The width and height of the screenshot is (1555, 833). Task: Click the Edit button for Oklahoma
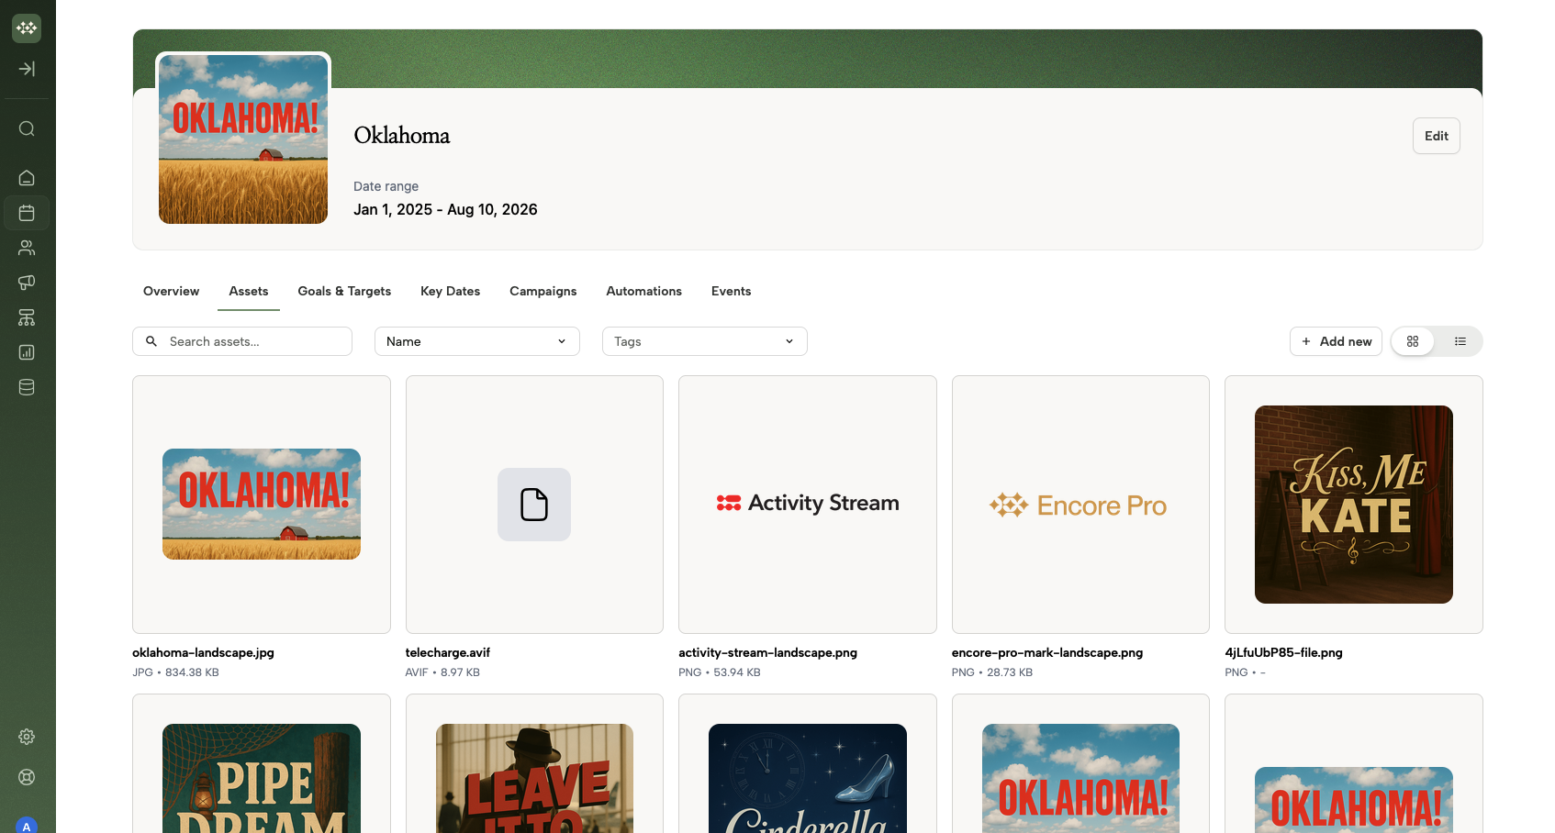pos(1436,136)
